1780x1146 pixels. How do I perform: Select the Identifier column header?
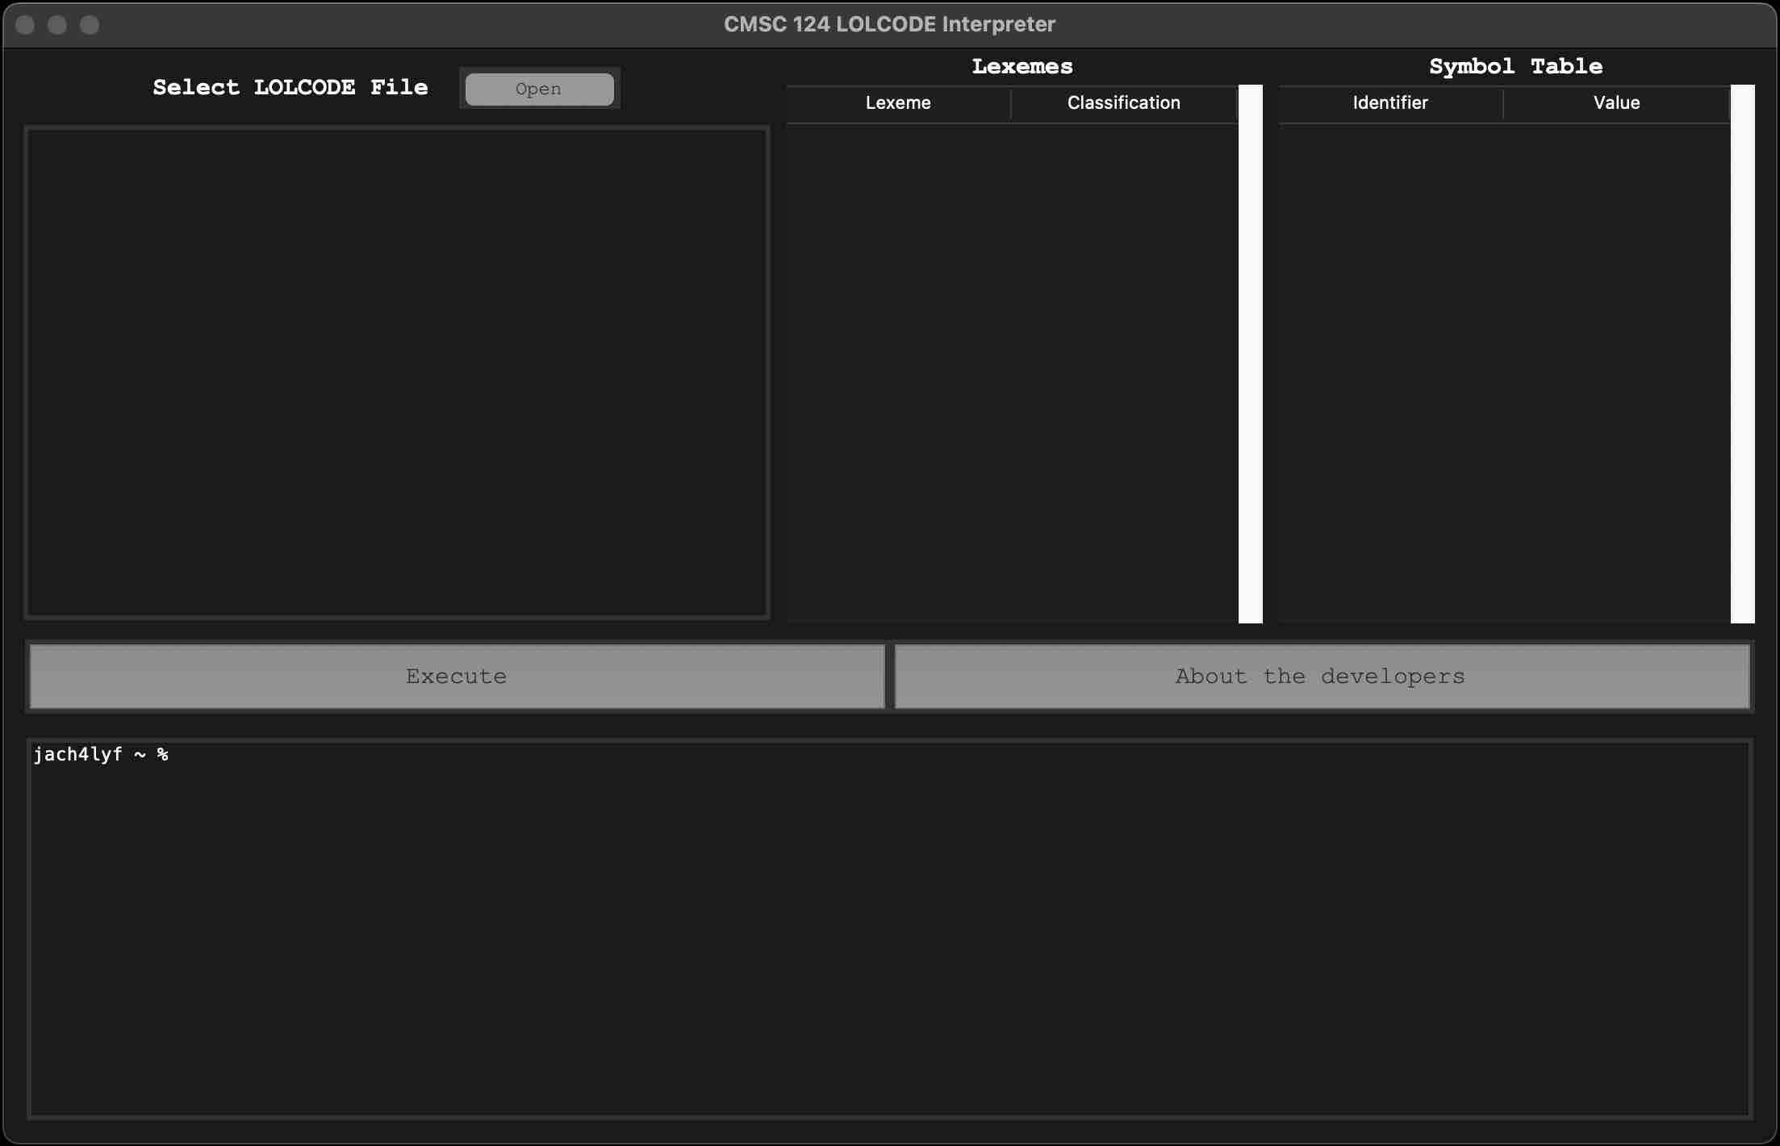1391,102
